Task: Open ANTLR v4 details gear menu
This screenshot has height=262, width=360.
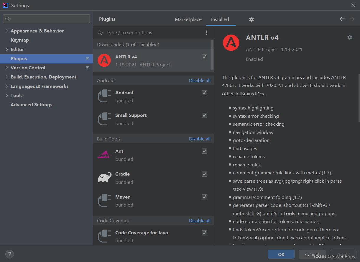Action: click(x=349, y=37)
